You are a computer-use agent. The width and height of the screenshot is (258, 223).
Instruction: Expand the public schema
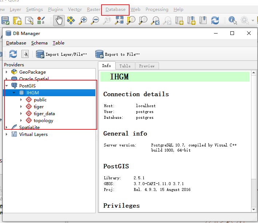tap(21, 100)
